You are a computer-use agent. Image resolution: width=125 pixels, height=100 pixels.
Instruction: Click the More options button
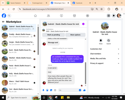click(75, 35)
